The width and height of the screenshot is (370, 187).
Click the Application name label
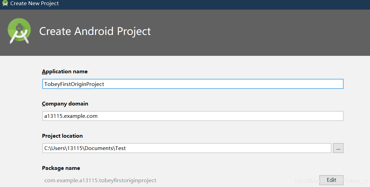65,72
